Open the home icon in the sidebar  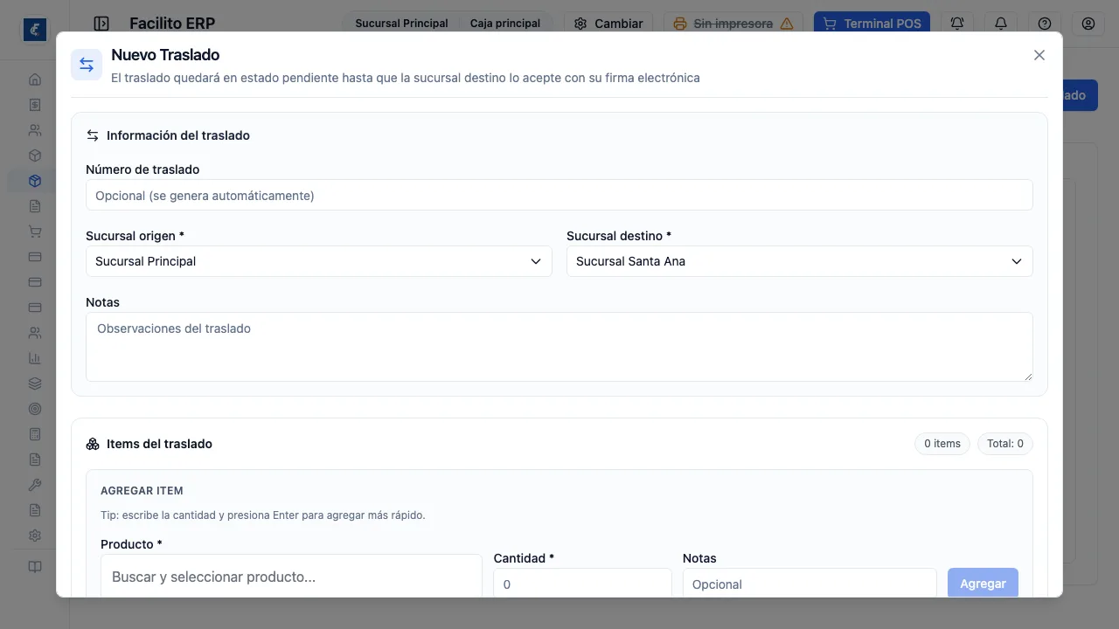pos(35,79)
